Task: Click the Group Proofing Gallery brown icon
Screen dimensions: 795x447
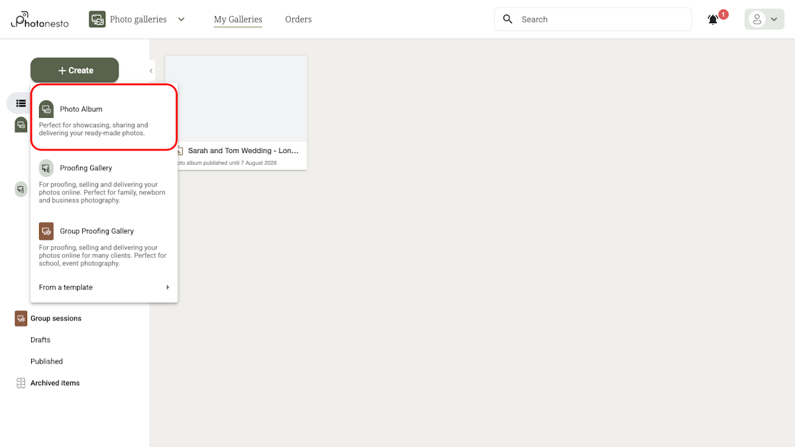Action: 46,231
